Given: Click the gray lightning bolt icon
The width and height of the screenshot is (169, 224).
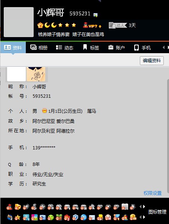Looking at the screenshot, I should point(133,207).
